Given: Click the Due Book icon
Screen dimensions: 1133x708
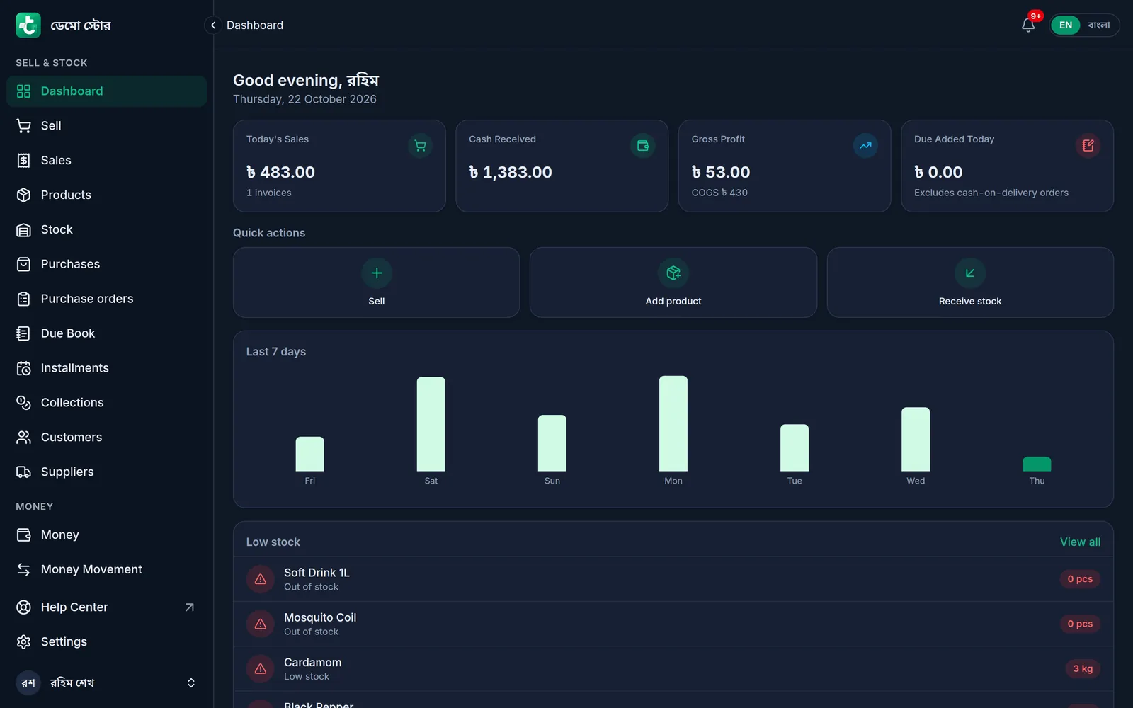Looking at the screenshot, I should (23, 333).
